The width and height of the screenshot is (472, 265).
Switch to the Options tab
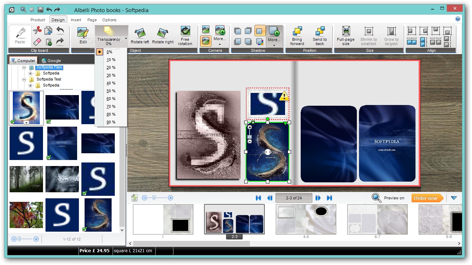[109, 20]
